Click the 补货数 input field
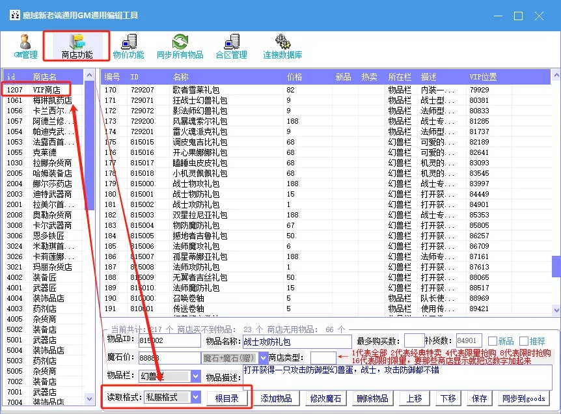The image size is (561, 414). 469,340
